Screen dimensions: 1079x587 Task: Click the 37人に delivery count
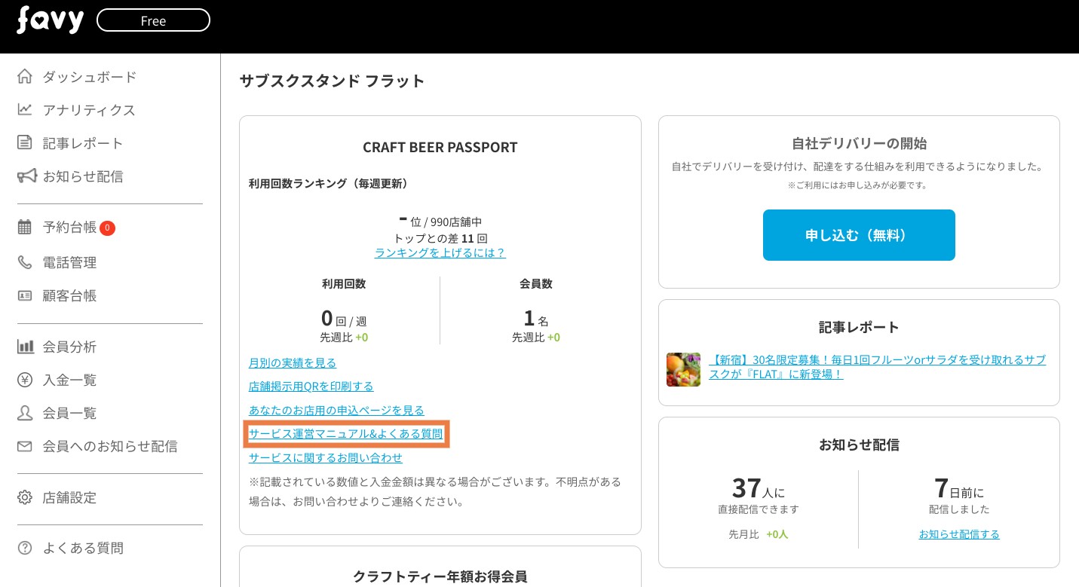(759, 489)
